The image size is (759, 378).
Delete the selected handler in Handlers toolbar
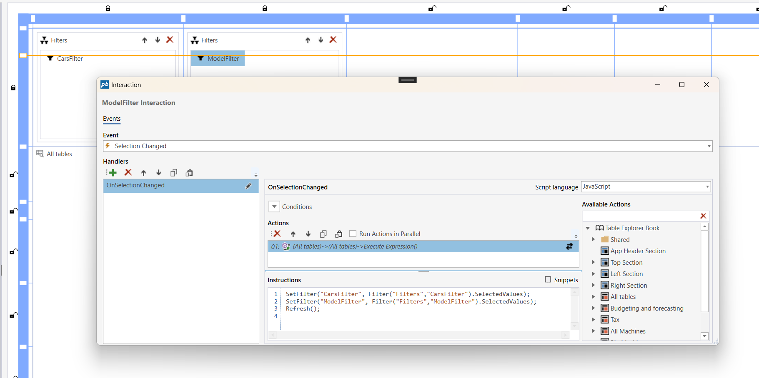[128, 173]
